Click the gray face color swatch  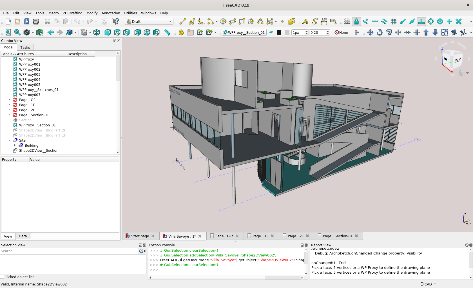point(287,32)
